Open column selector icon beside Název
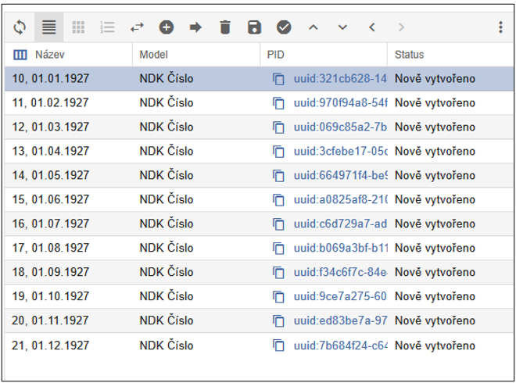This screenshot has height=383, width=516. (20, 55)
